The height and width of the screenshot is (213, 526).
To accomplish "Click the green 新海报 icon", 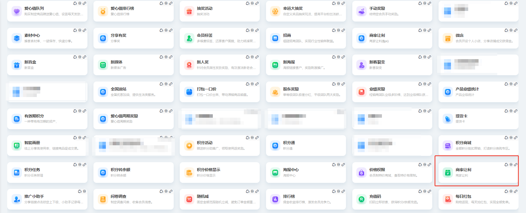I will coord(276,65).
